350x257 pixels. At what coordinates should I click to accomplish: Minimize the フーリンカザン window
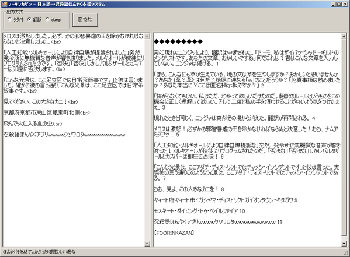tap(334, 4)
